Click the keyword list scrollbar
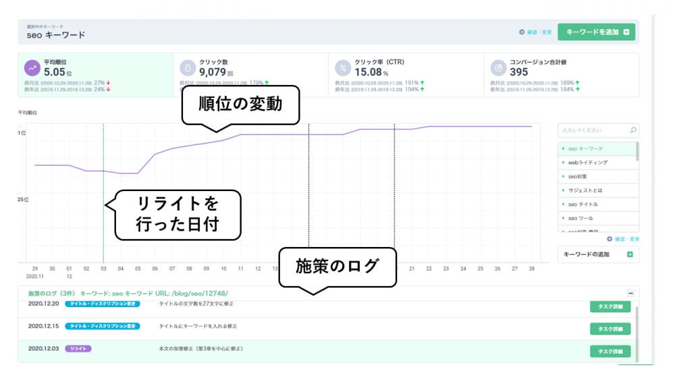 [x=638, y=152]
